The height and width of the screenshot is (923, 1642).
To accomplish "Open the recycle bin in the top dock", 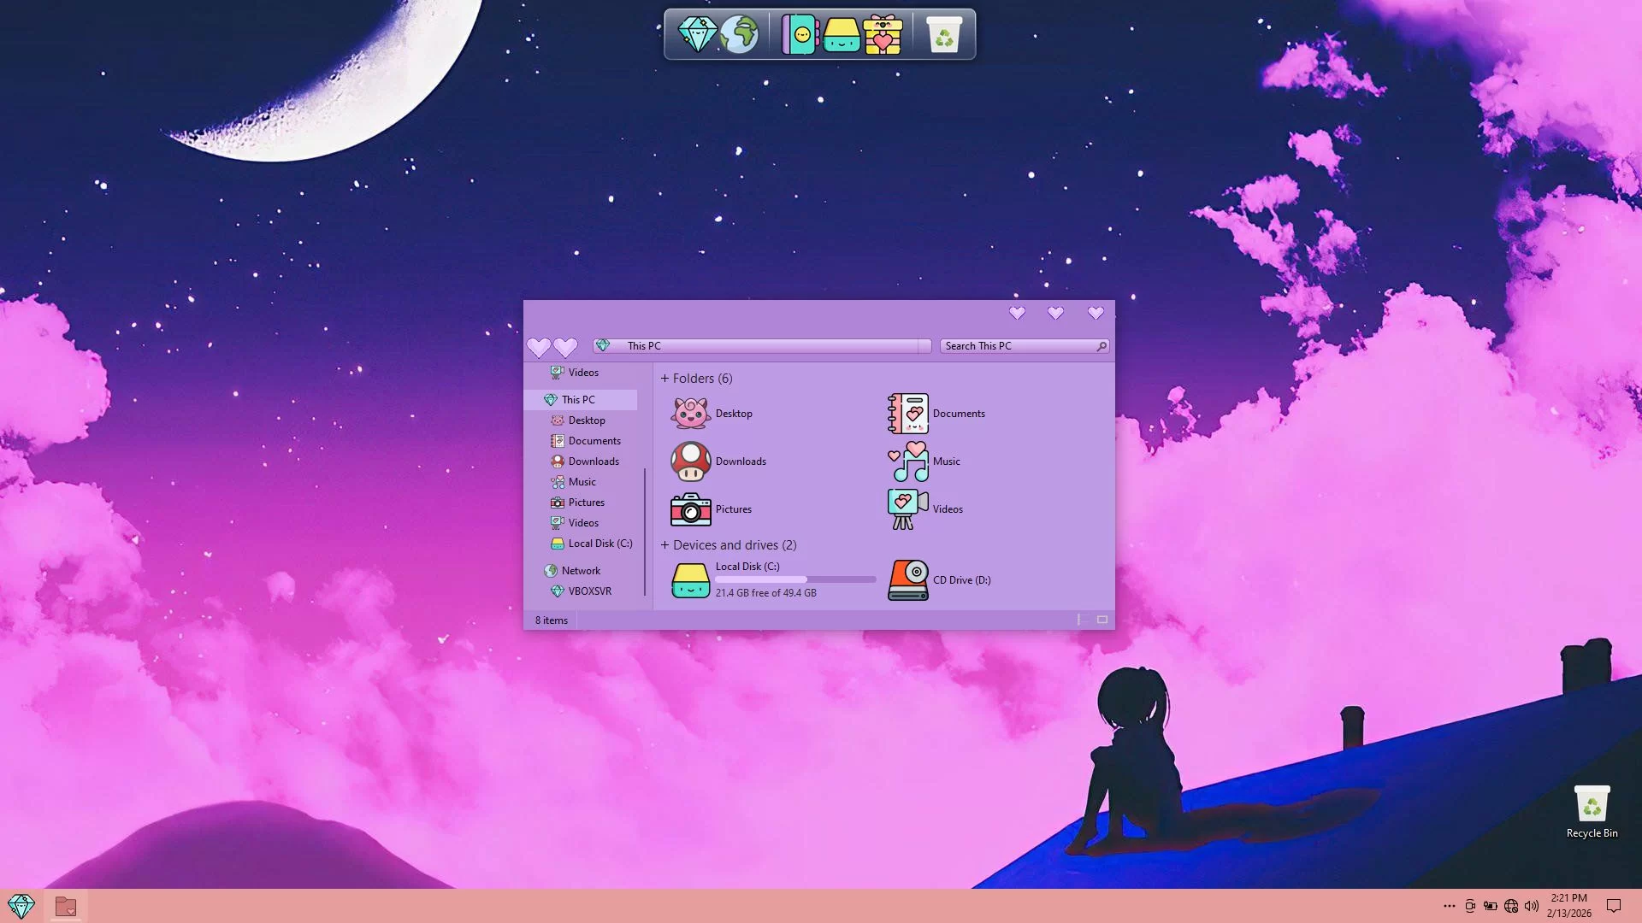I will click(944, 35).
